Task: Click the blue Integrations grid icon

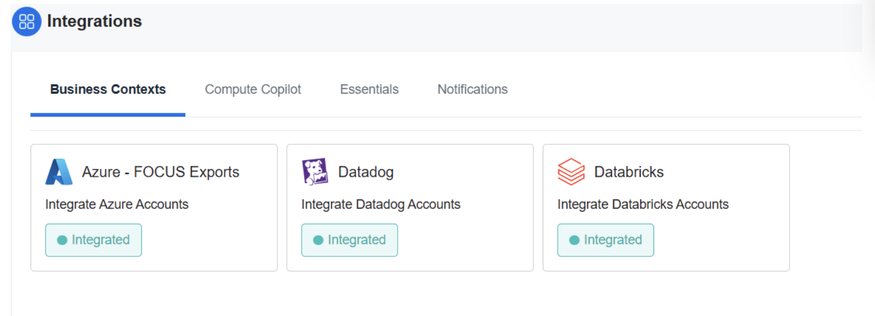Action: point(27,22)
